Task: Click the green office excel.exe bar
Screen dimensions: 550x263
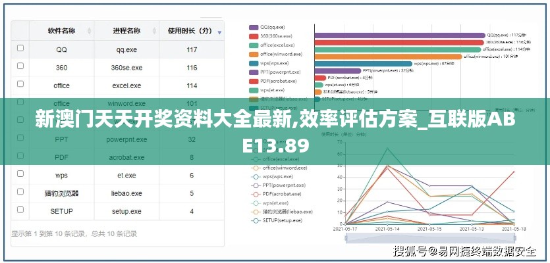Action: click(398, 50)
